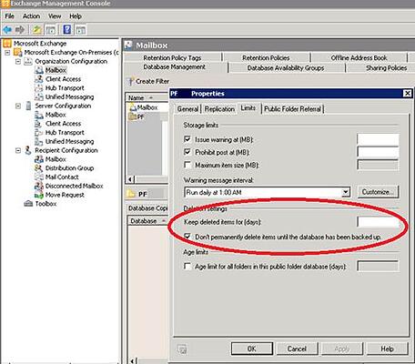Click Create Filter link
415x364 pixels.
(x=148, y=81)
